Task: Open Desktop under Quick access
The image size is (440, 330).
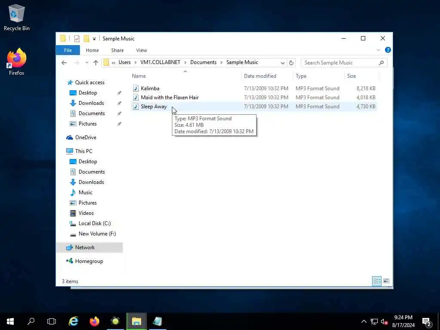Action: 88,93
